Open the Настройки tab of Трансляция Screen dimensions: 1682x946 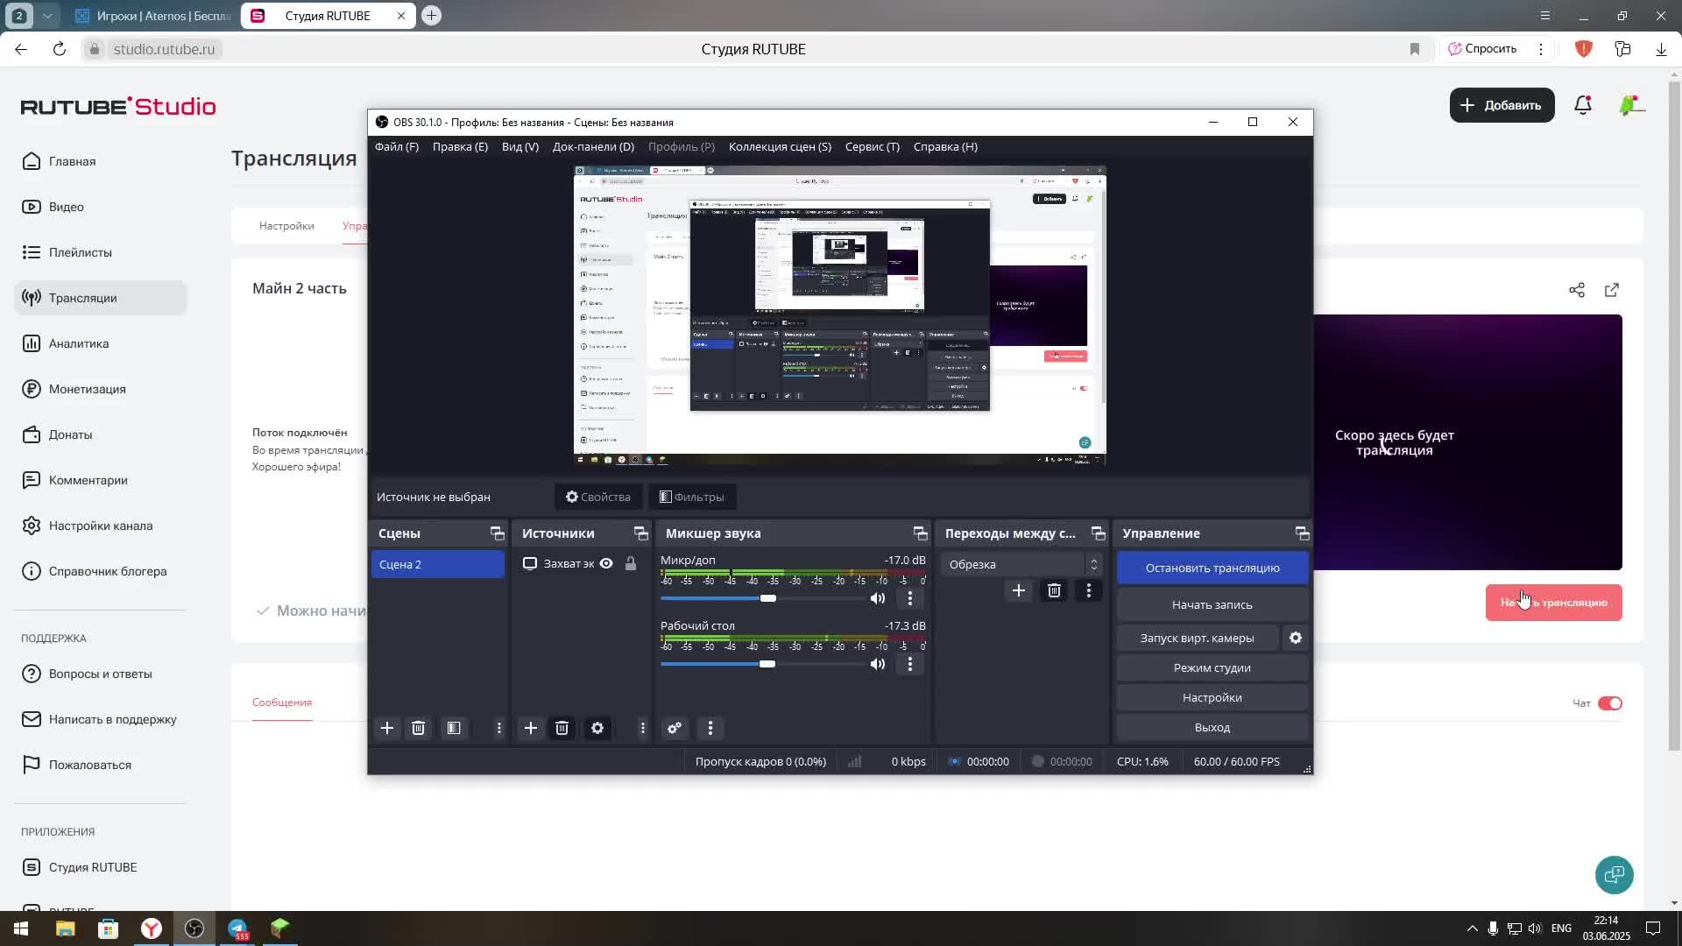286,226
